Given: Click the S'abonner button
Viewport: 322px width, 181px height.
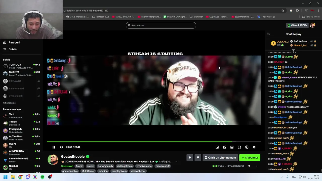Looking at the screenshot, I should [250, 158].
